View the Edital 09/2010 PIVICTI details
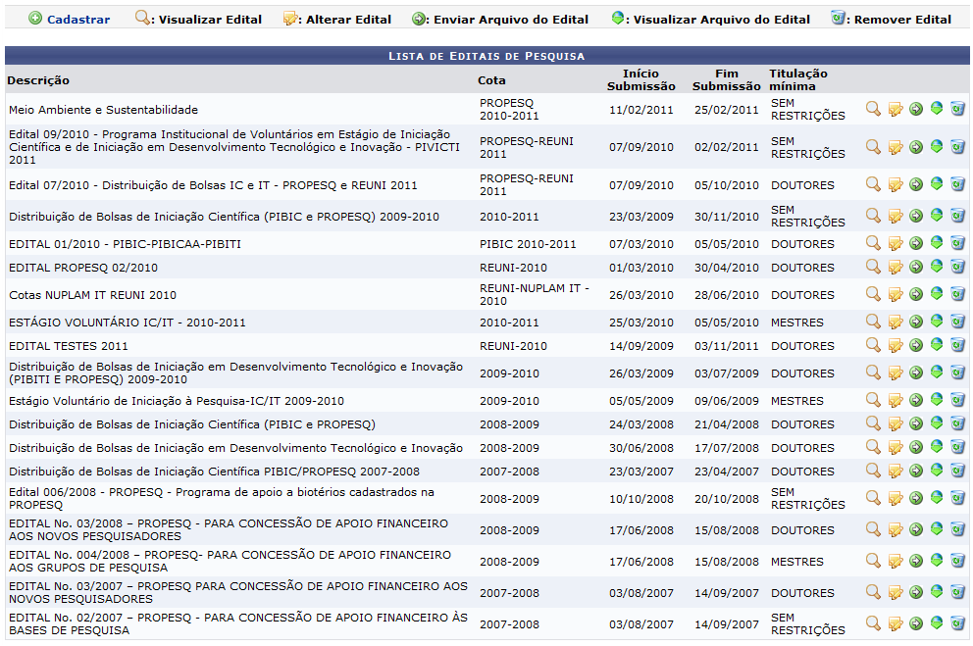Image resolution: width=973 pixels, height=646 pixels. 873,147
